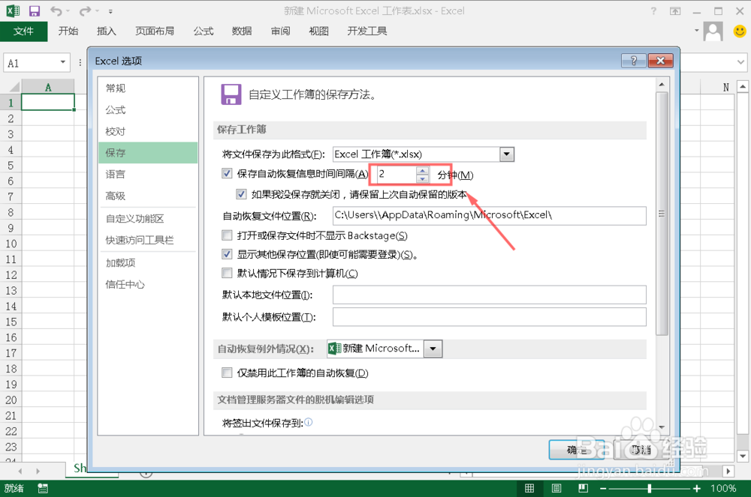Select 高级 Advanced options category
Image resolution: width=751 pixels, height=497 pixels.
click(x=148, y=196)
